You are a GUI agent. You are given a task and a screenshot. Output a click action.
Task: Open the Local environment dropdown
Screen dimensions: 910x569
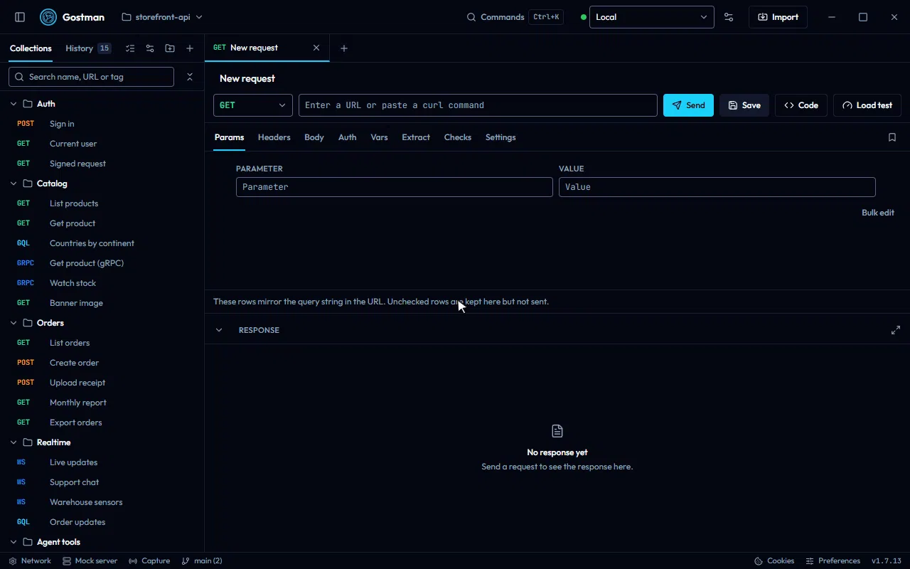(x=652, y=17)
